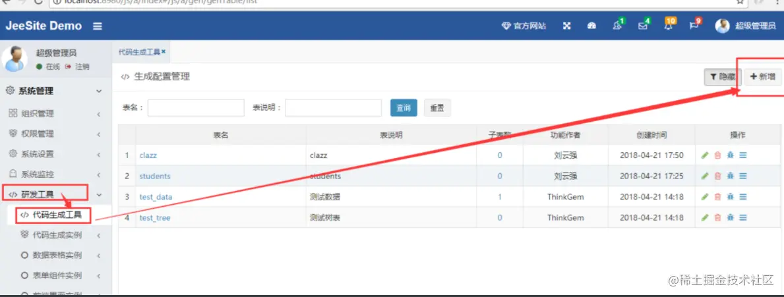Open the mail icon with badge 4
The width and height of the screenshot is (784, 297).
tap(644, 25)
